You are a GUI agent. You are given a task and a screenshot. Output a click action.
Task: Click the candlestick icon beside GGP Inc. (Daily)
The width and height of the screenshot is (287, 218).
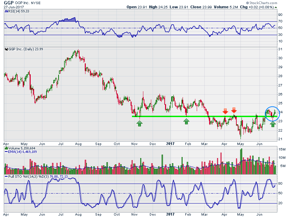pos(6,49)
